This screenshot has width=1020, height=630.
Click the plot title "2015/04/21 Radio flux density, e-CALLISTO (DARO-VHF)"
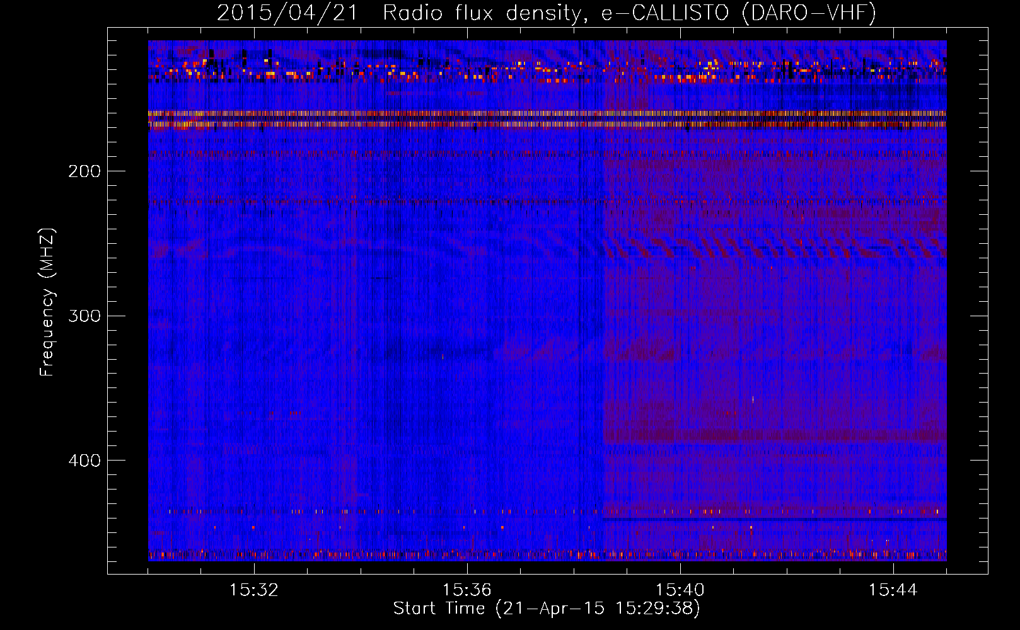point(547,13)
